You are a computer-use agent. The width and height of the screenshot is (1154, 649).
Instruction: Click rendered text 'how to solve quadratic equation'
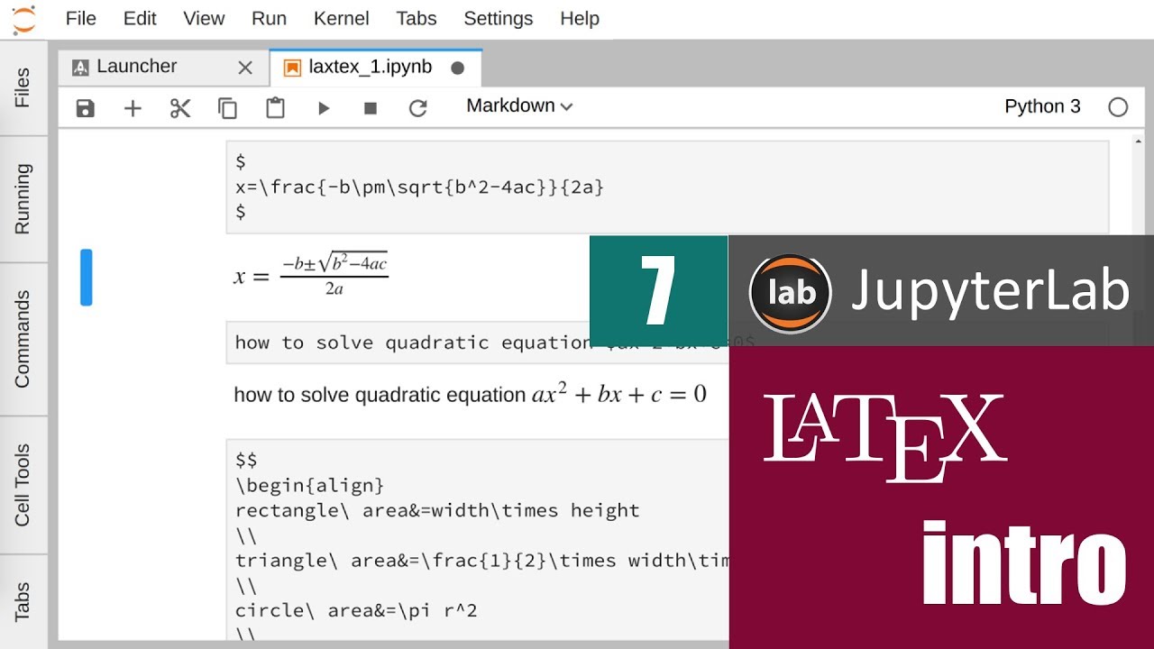coord(380,395)
